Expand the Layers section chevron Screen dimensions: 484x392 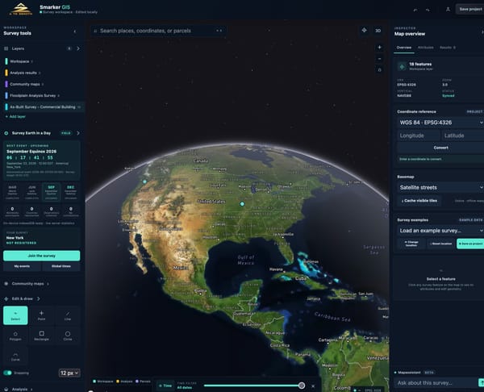[x=78, y=48]
